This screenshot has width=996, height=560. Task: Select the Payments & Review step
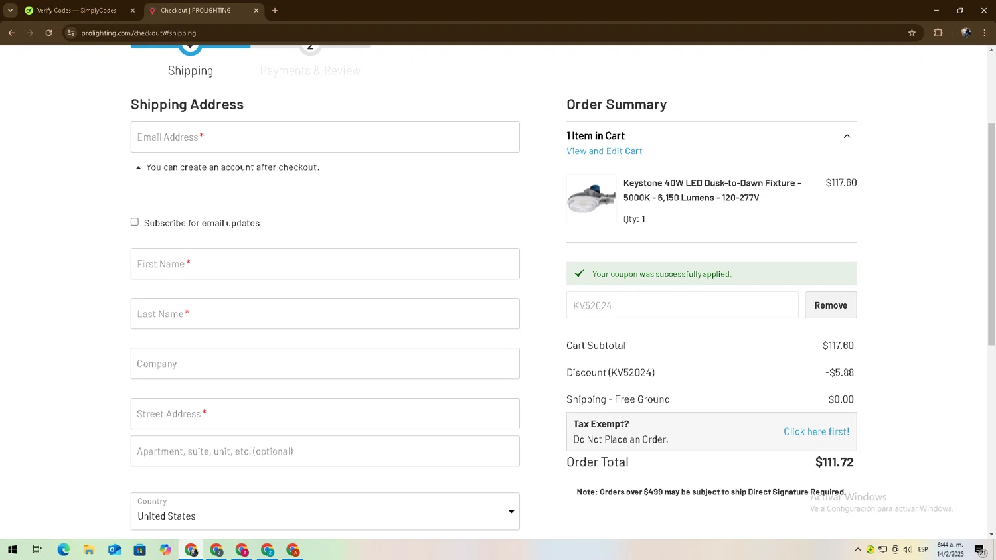pos(310,71)
